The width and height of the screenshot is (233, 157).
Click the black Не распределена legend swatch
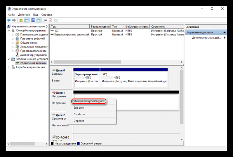[52, 144]
